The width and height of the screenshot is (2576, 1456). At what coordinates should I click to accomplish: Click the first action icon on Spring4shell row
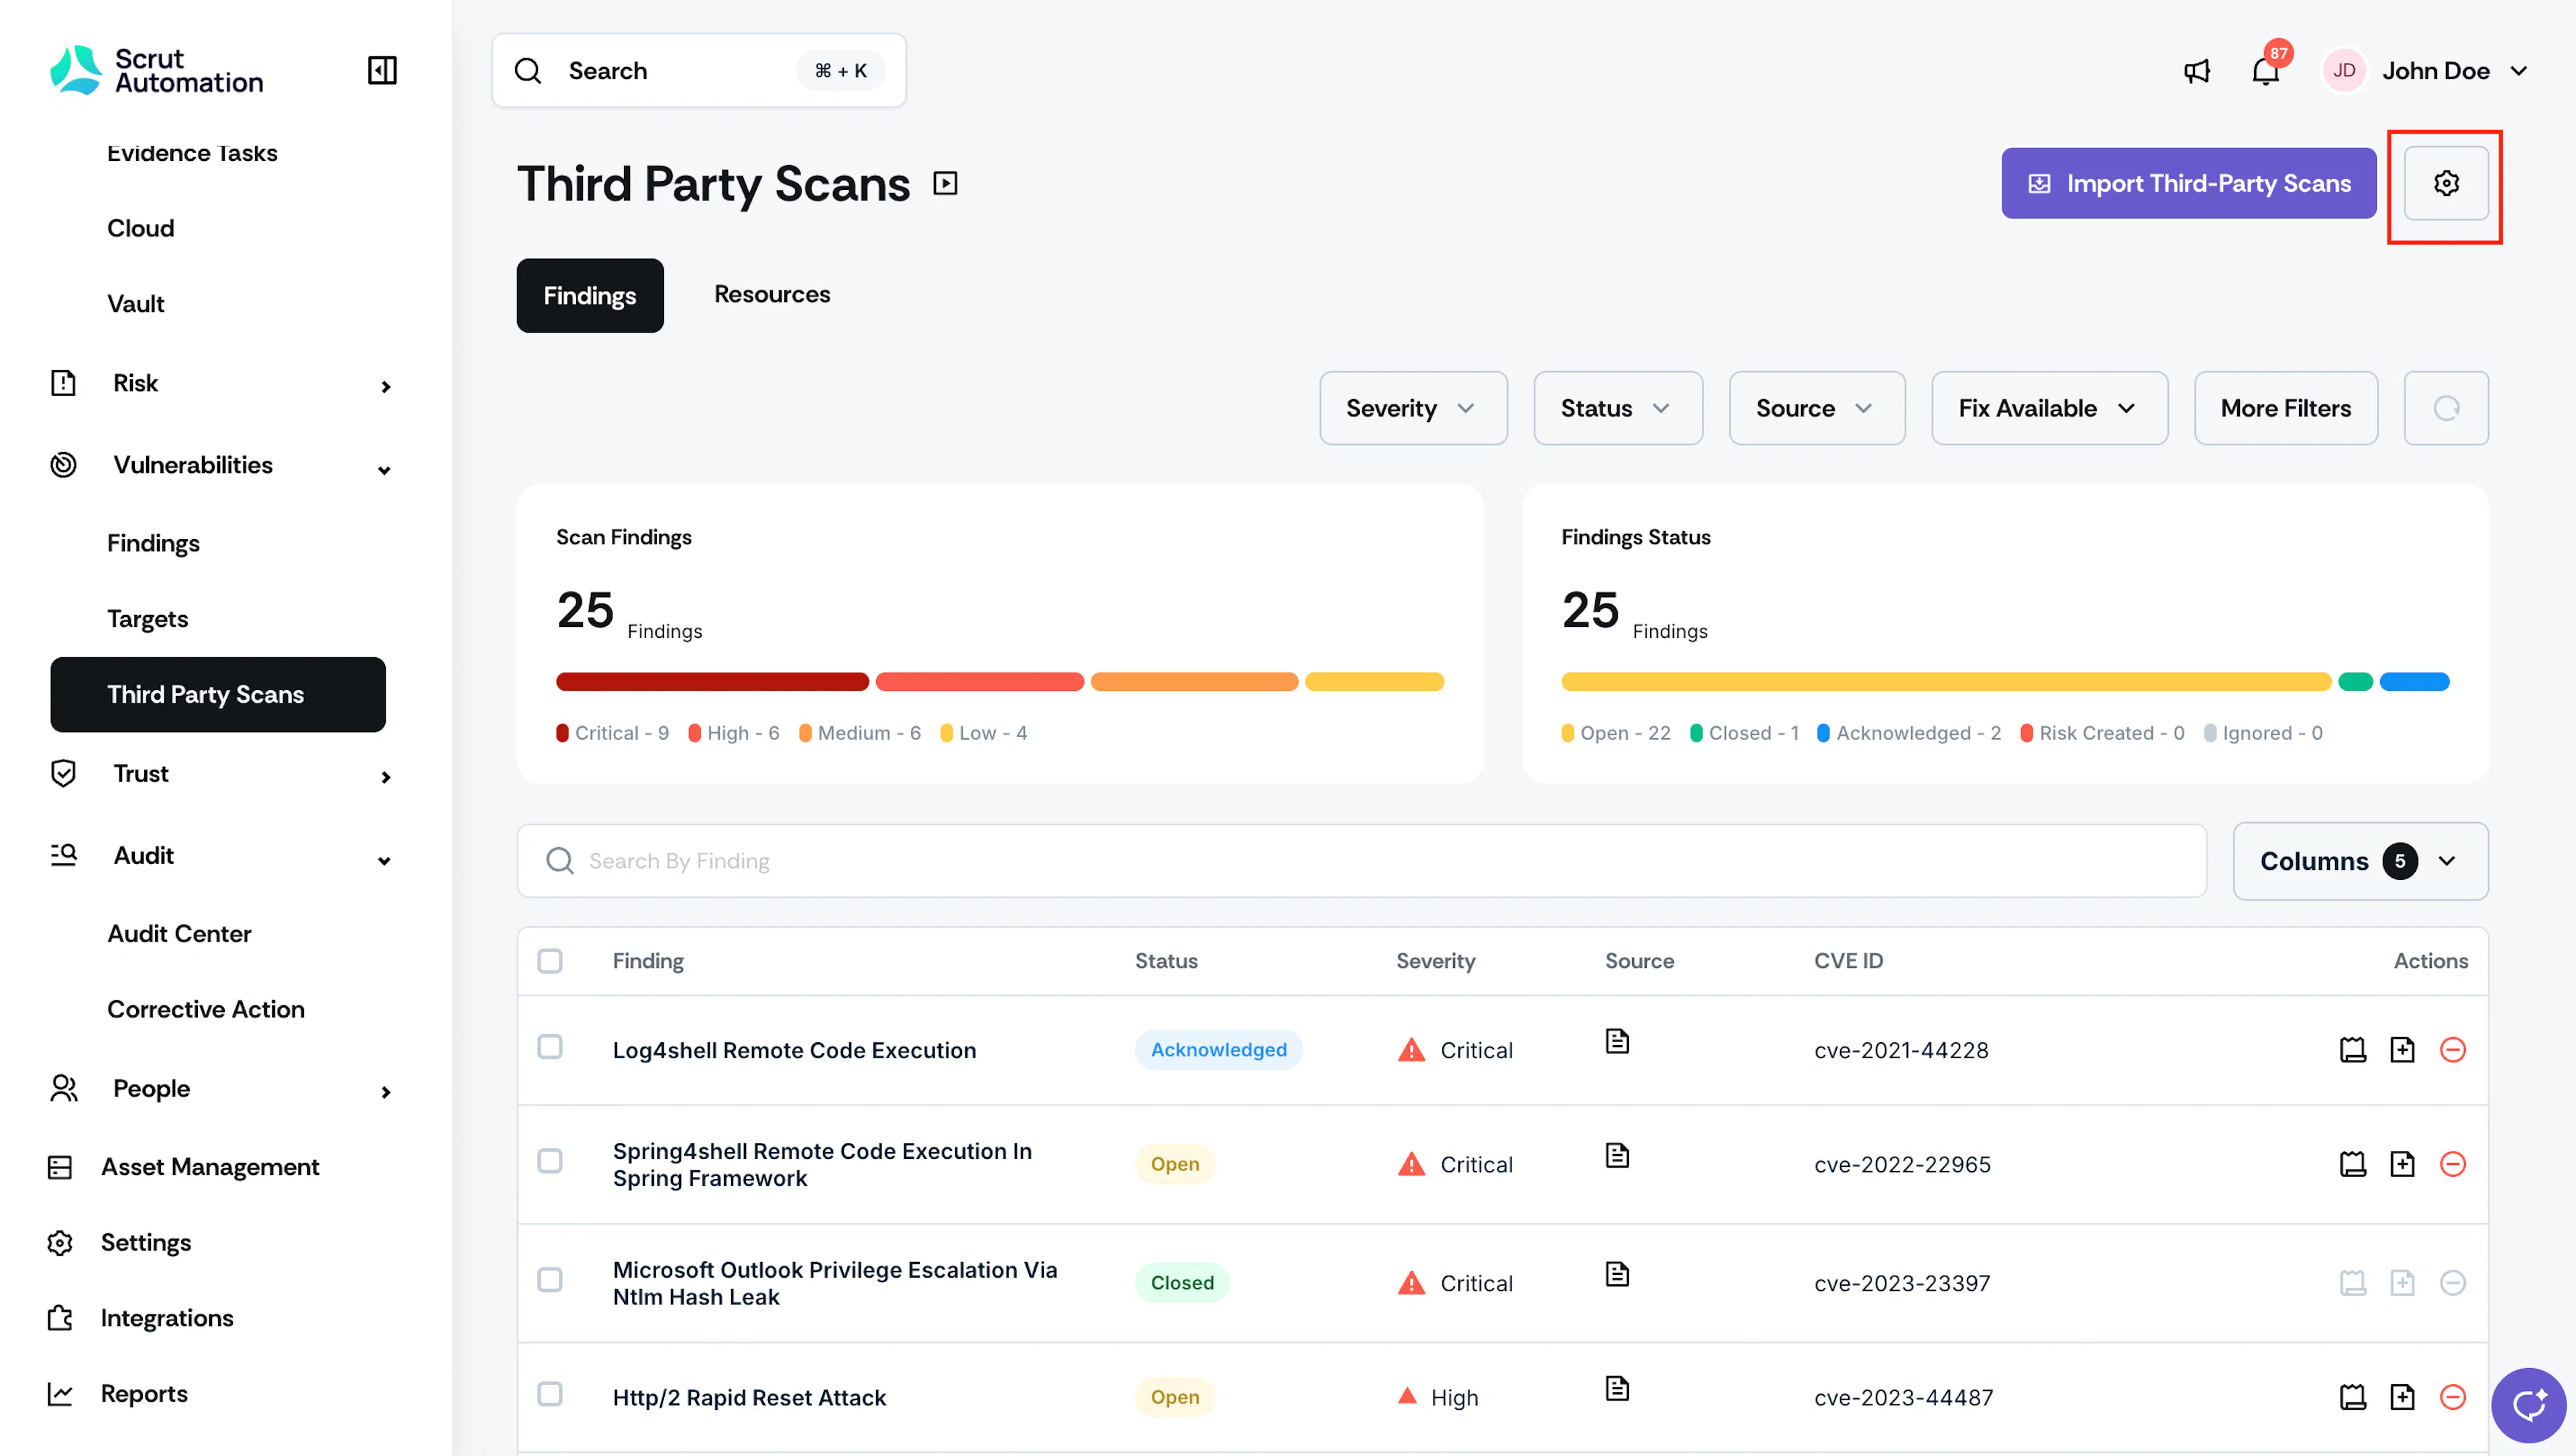[x=2353, y=1163]
